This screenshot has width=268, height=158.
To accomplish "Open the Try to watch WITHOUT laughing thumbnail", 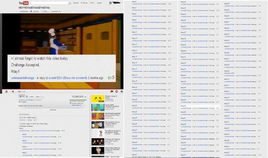I will tap(98, 107).
